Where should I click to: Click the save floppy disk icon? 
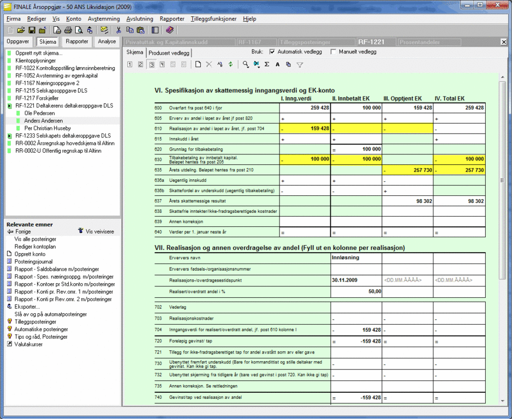click(32, 31)
